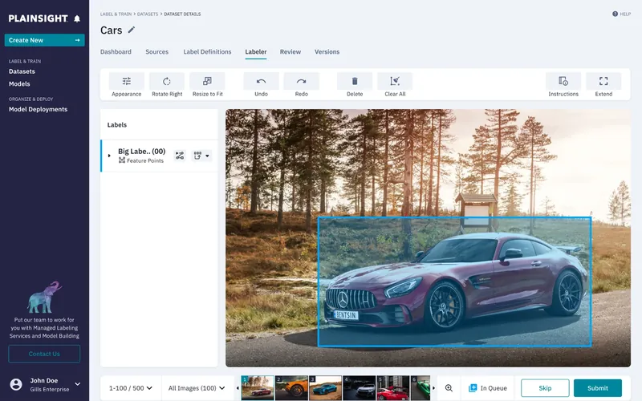Click the In Queue button
This screenshot has width=642, height=401.
(x=488, y=388)
